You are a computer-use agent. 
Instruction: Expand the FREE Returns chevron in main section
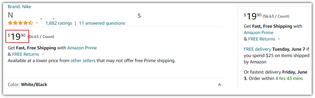[43, 54]
